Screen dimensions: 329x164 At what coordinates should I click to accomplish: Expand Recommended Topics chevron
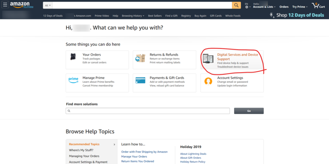114,144
